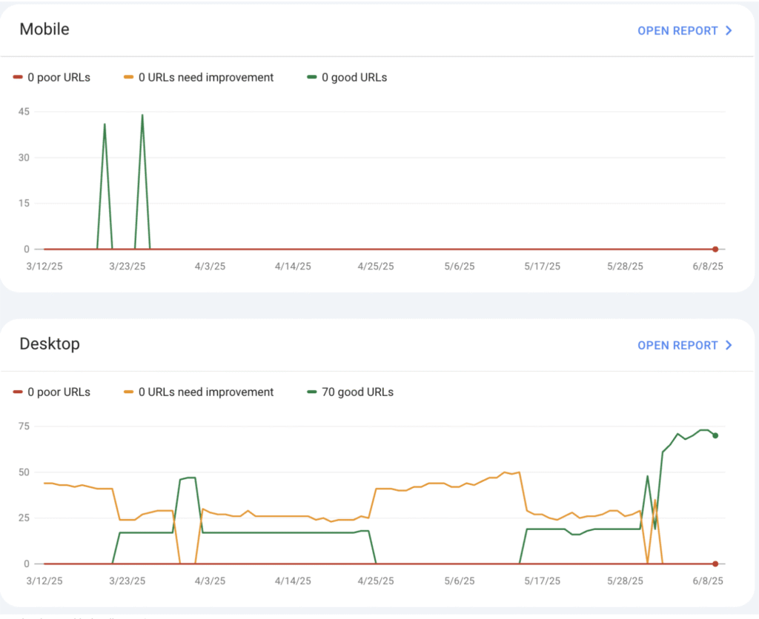Click Mobile chart y-axis value 30

click(x=24, y=158)
